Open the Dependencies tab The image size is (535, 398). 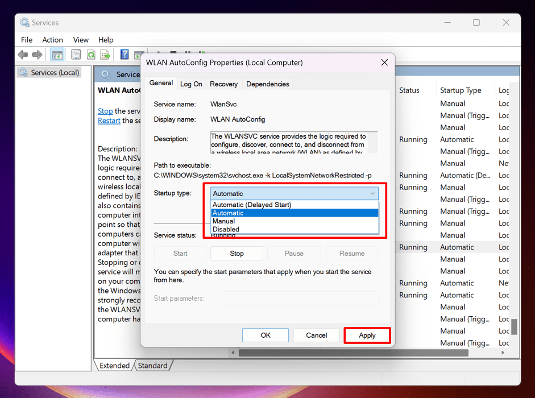(x=267, y=84)
